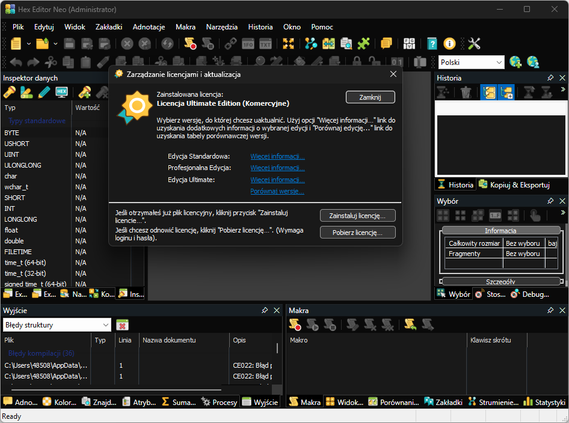Screen dimensions: 569x423
Task: Select the ULONGLONG row in Inspektor danych
Action: click(x=54, y=165)
